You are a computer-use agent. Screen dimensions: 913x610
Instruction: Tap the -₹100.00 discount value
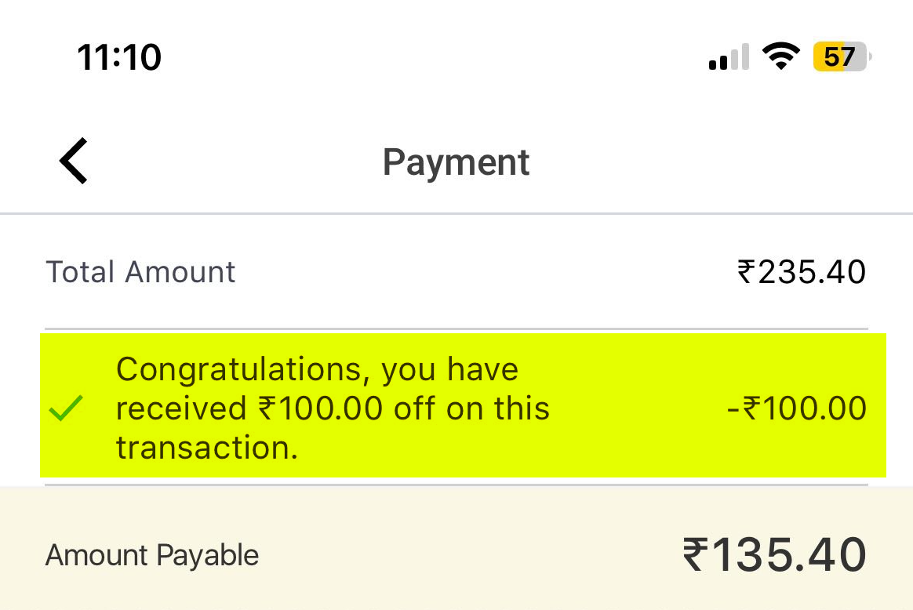797,408
